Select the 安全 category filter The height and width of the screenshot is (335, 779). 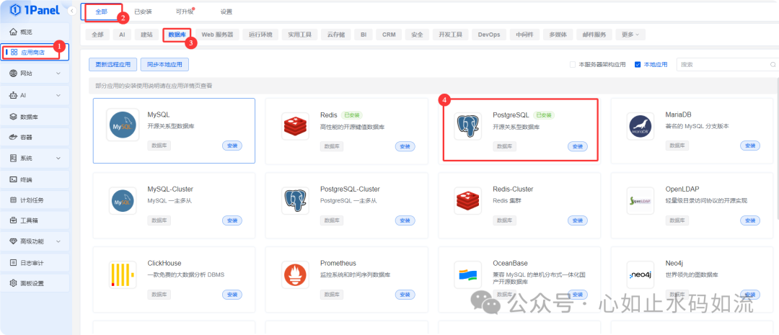pyautogui.click(x=417, y=35)
